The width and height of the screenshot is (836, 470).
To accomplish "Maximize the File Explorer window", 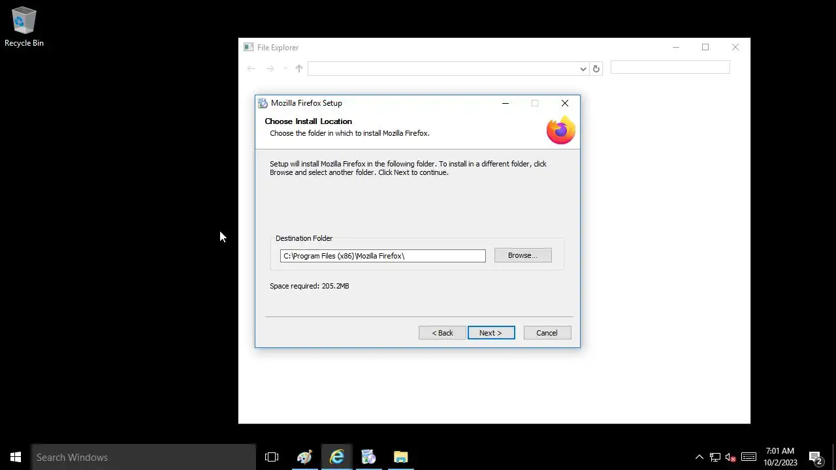I will click(705, 47).
